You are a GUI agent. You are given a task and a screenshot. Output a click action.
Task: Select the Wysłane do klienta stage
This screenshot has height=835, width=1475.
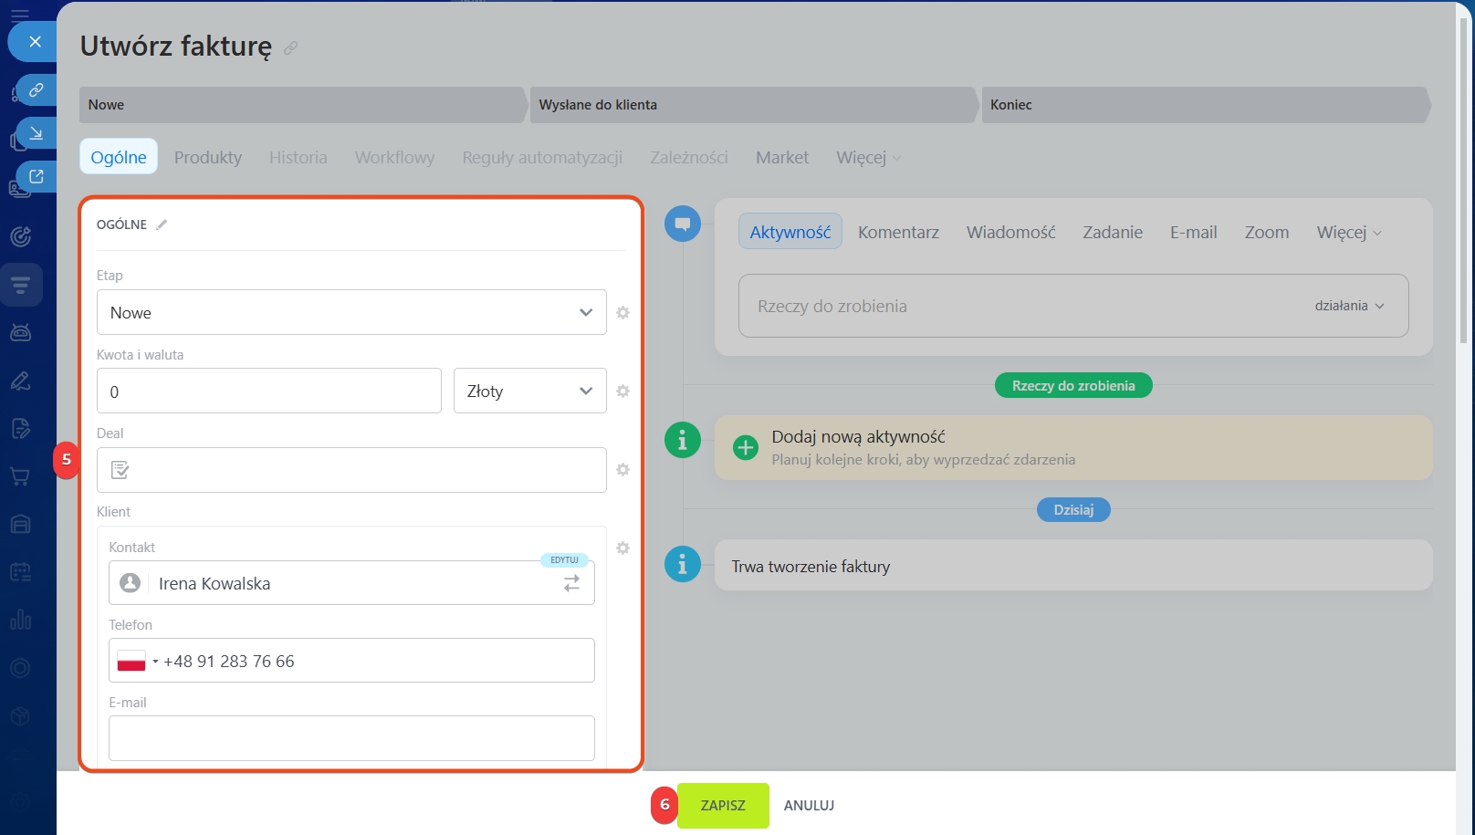coord(752,105)
